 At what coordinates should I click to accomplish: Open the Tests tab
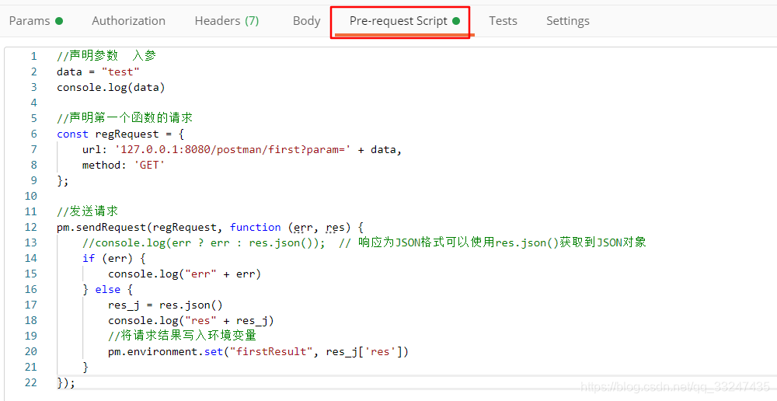click(x=503, y=21)
